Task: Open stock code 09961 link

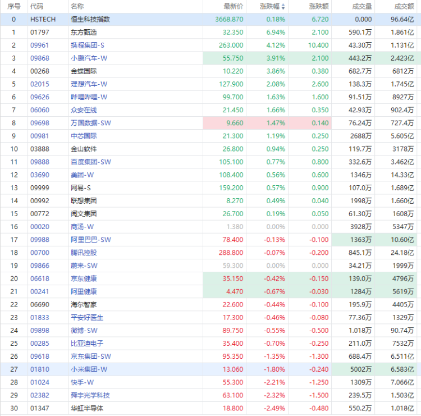Action: [x=40, y=45]
